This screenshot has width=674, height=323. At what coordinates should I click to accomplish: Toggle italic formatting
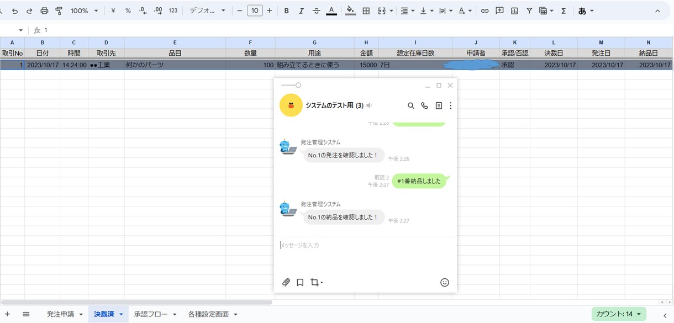[x=301, y=10]
